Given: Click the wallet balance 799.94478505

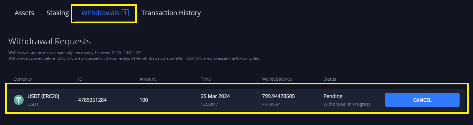Looking at the screenshot, I should pos(278,96).
